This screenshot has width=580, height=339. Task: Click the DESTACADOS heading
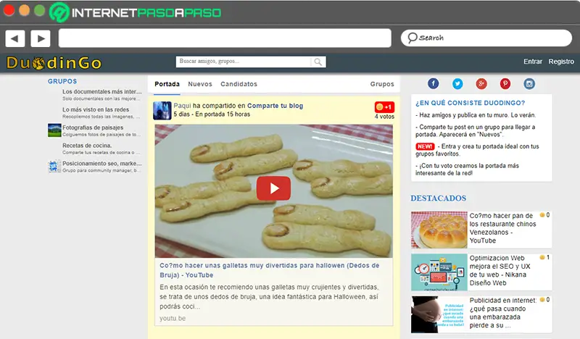tap(439, 198)
